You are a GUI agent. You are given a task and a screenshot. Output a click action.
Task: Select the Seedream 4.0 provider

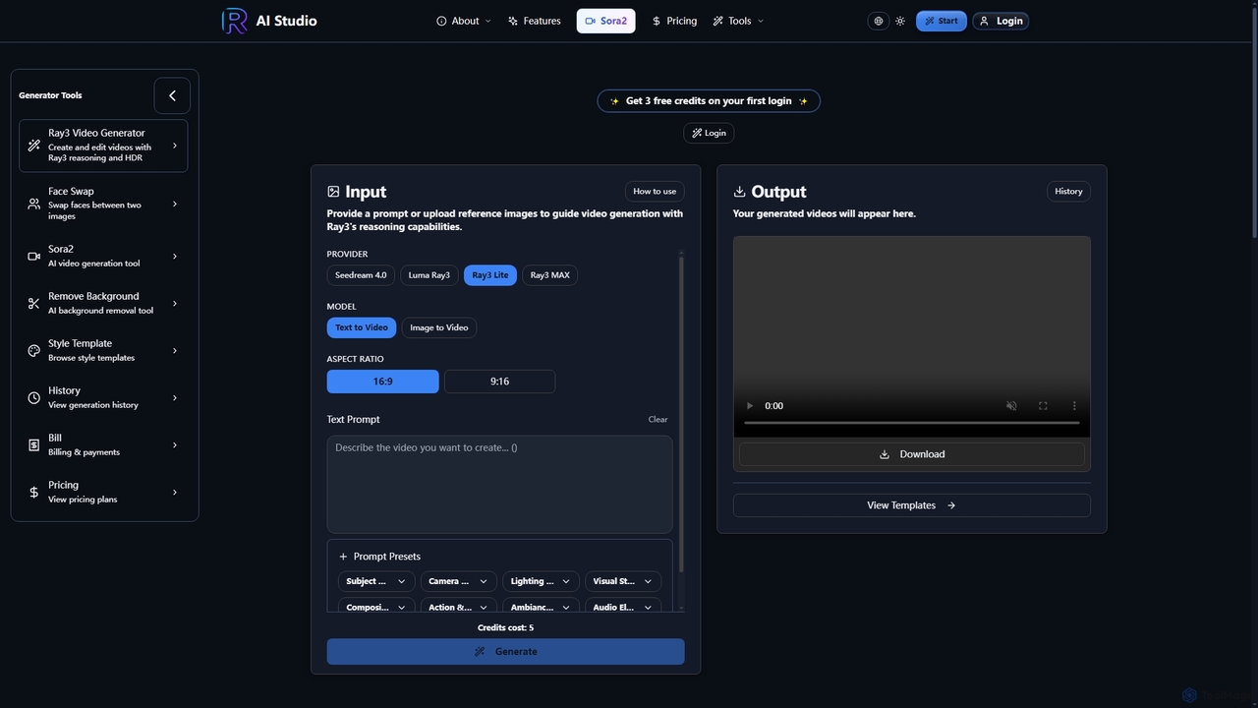(x=361, y=275)
